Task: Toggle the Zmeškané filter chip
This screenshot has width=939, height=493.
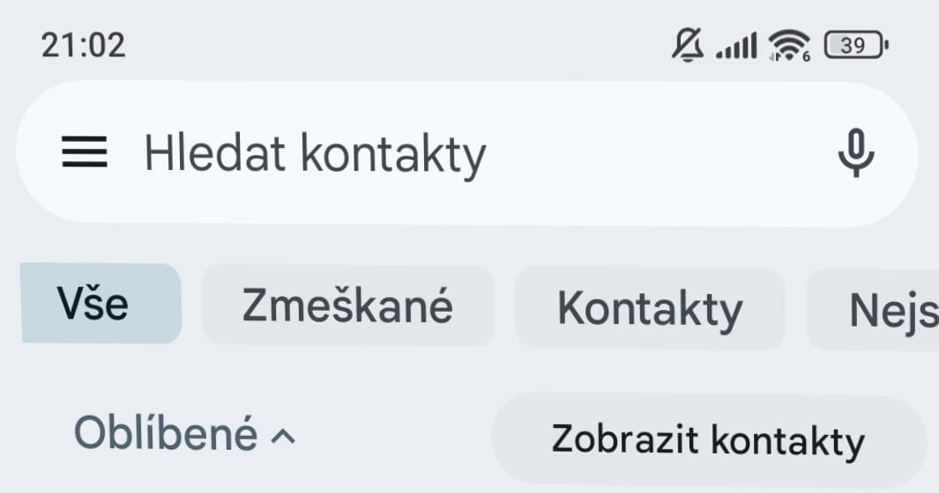Action: 347,306
